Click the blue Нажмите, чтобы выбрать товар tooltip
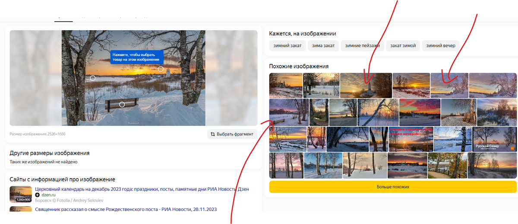 (x=137, y=57)
